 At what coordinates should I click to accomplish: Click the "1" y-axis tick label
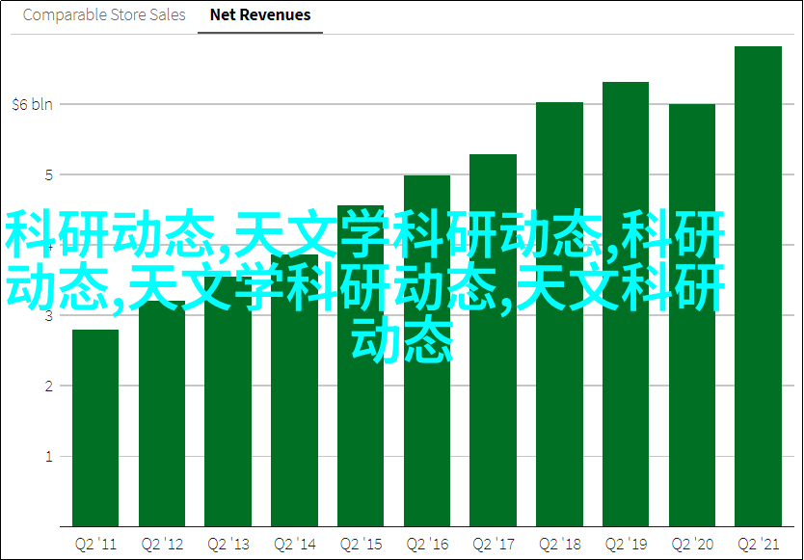coord(45,457)
